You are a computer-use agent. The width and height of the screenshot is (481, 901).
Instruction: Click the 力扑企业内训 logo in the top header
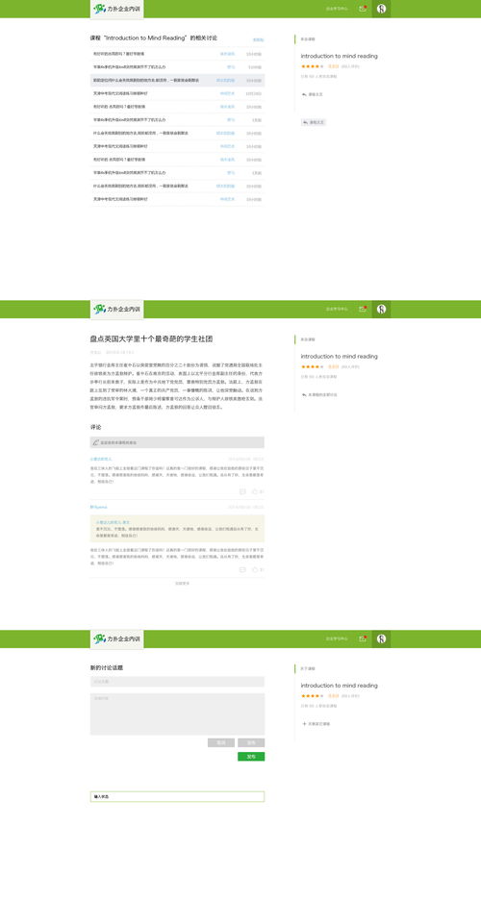(x=116, y=9)
